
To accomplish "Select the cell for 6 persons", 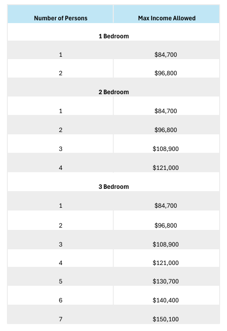I will point(61,300).
